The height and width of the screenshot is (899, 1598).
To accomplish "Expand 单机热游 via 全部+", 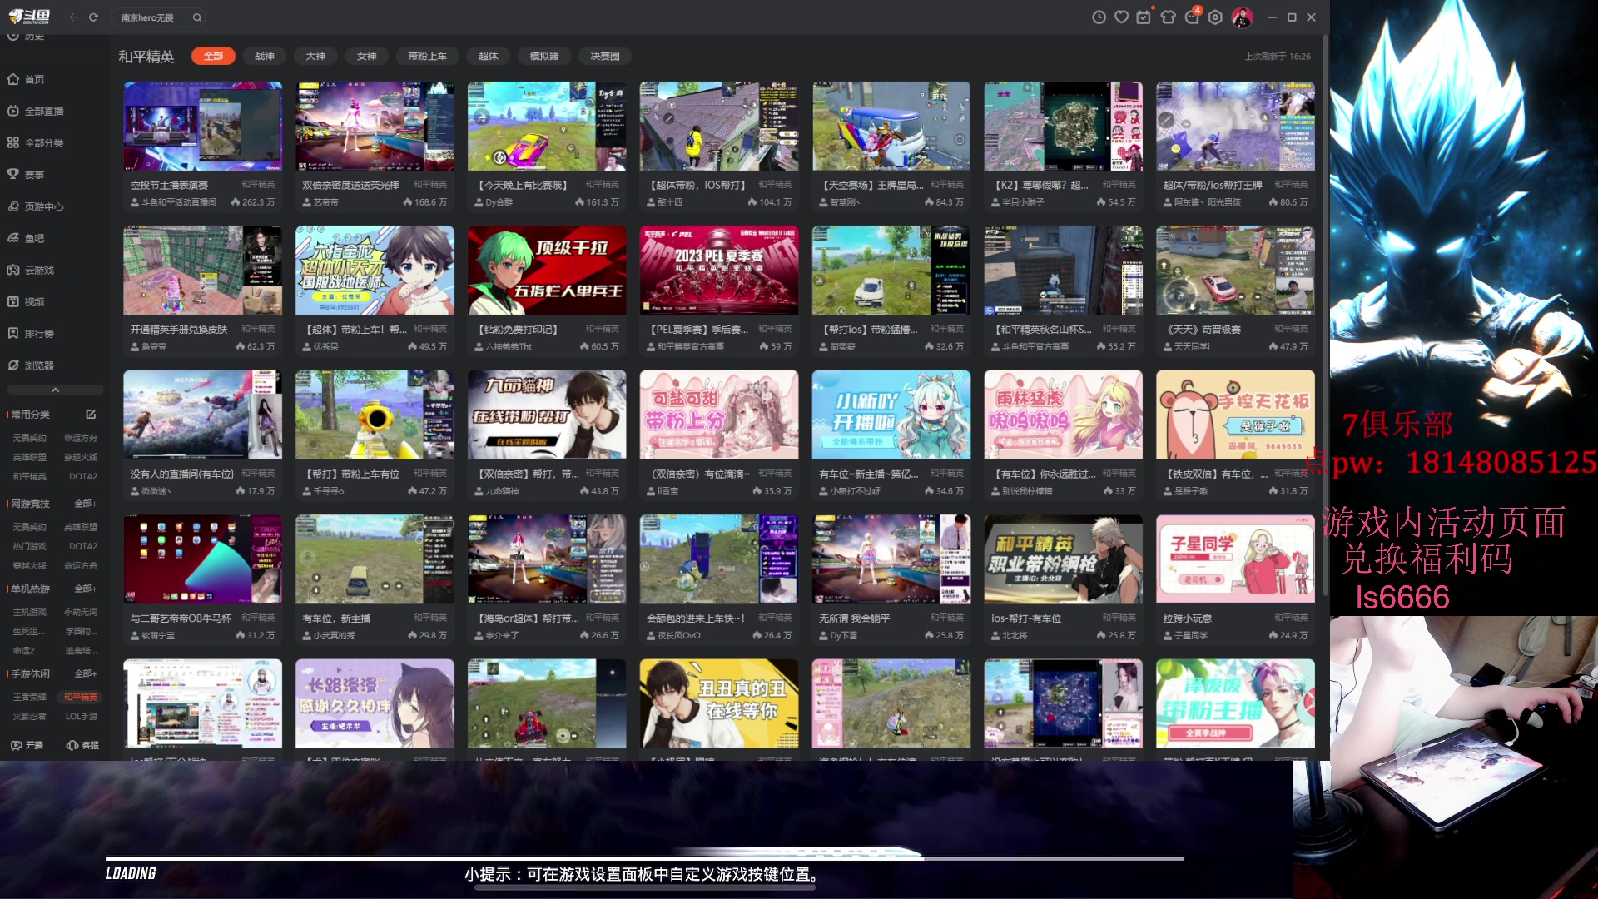I will click(x=86, y=589).
